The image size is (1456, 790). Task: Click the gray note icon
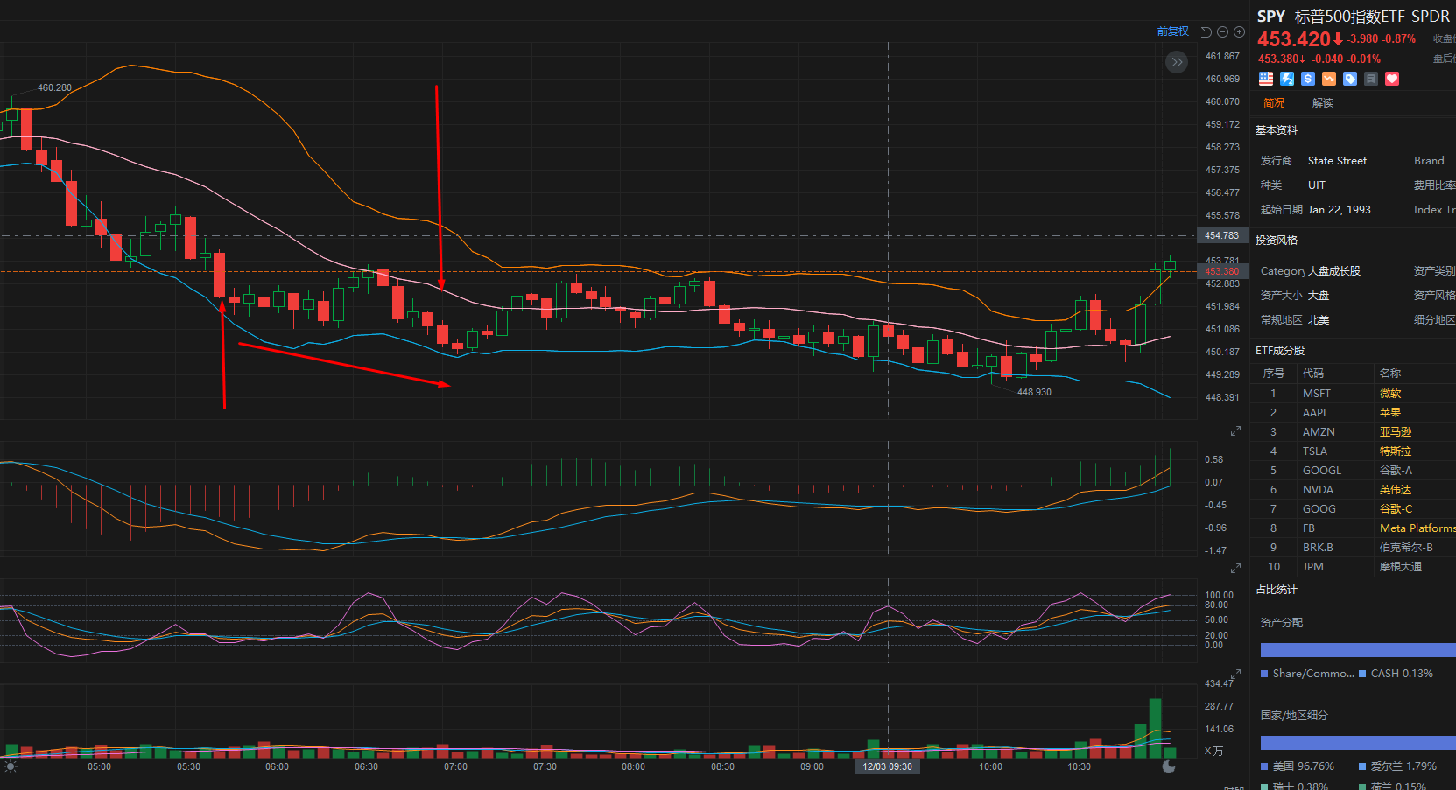point(1371,79)
